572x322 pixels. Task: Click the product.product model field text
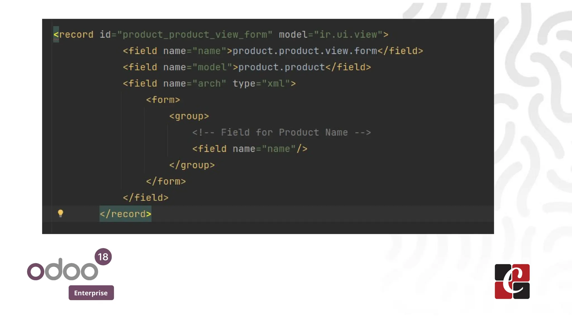pos(281,67)
